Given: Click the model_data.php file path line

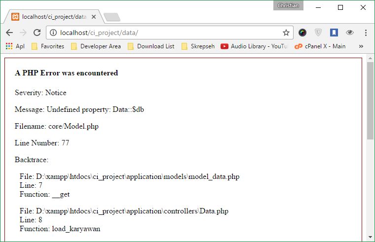Looking at the screenshot, I should pyautogui.click(x=129, y=176).
